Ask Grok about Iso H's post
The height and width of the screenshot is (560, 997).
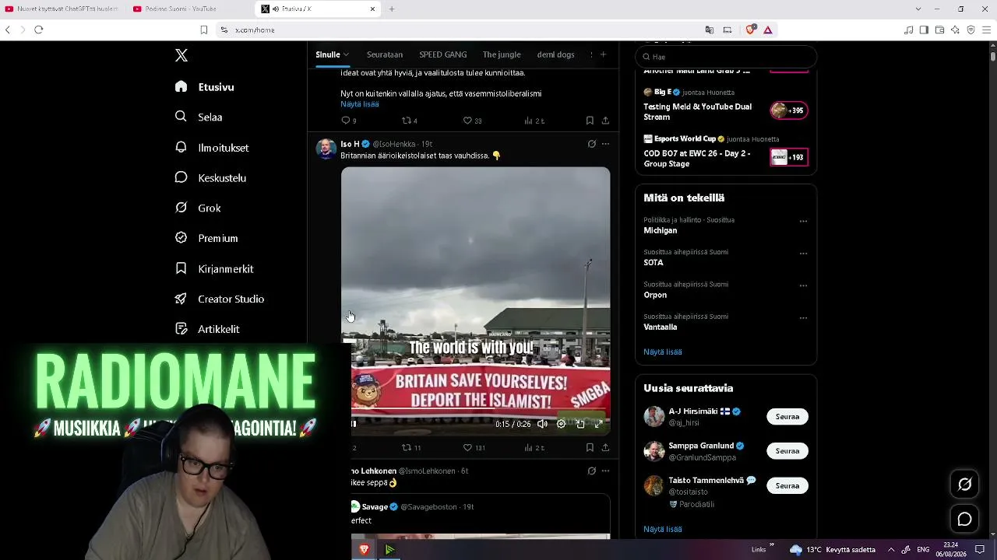[x=591, y=144]
